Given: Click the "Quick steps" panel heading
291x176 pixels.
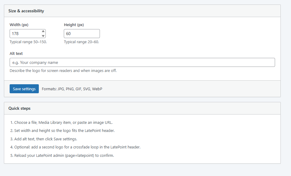Looking at the screenshot, I should point(19,108).
